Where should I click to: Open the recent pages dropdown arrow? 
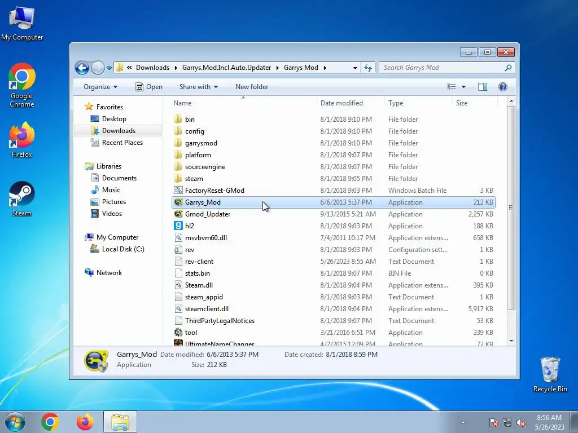coord(109,68)
